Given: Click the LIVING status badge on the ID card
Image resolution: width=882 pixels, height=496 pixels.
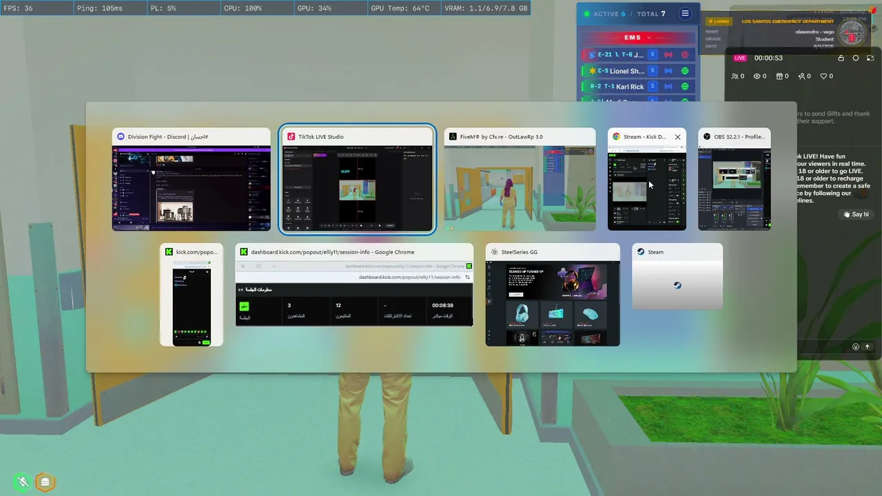Looking at the screenshot, I should [x=719, y=21].
